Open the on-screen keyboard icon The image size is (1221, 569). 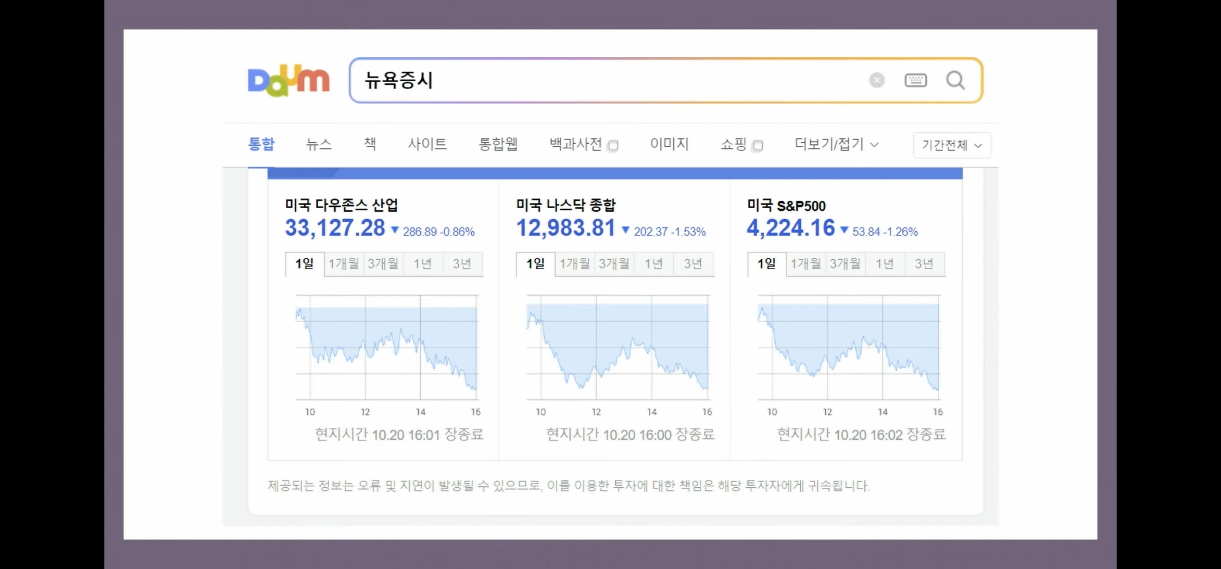[x=916, y=80]
